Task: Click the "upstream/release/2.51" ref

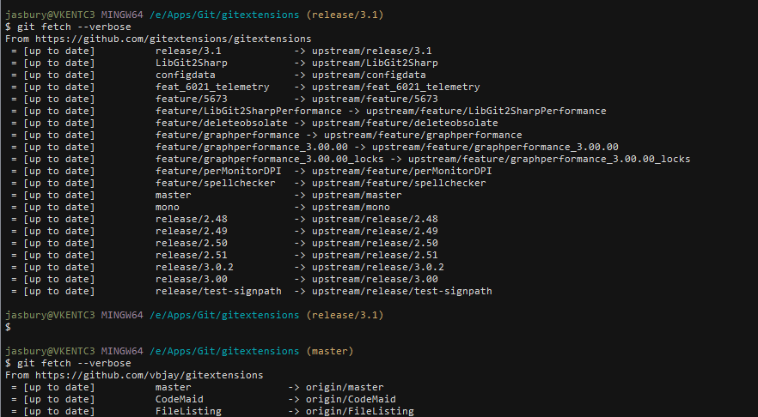Action: pos(375,256)
